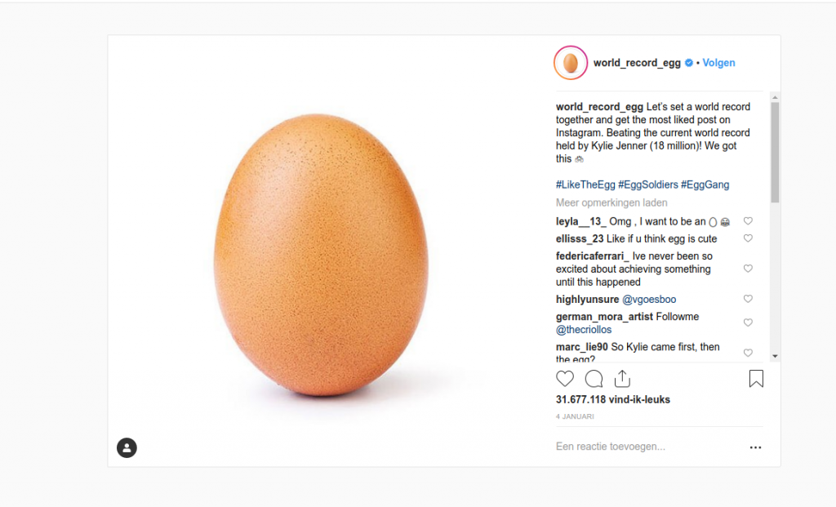Click the person silhouette icon on the photo
The height and width of the screenshot is (507, 836).
coord(127,447)
